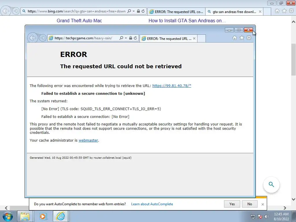Expand techpcgame address bar dropdown arrow
The height and width of the screenshot is (222, 296).
tap(126, 38)
